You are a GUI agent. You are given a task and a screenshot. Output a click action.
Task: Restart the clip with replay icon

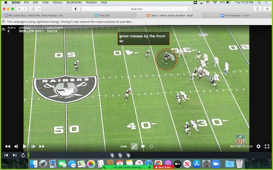(x=23, y=155)
